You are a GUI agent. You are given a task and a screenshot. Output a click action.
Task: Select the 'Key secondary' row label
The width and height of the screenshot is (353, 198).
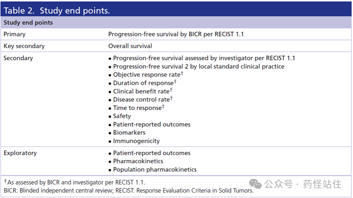click(x=24, y=46)
